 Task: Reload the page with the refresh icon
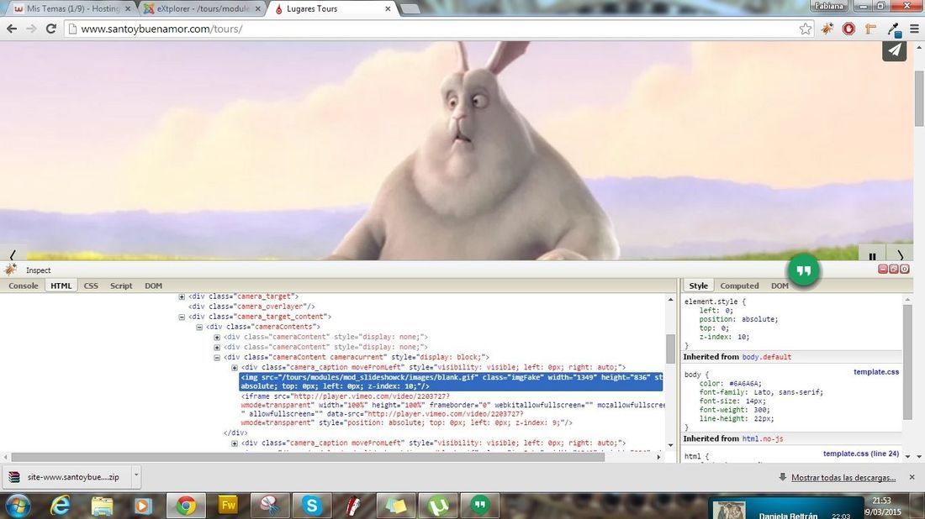[51, 29]
